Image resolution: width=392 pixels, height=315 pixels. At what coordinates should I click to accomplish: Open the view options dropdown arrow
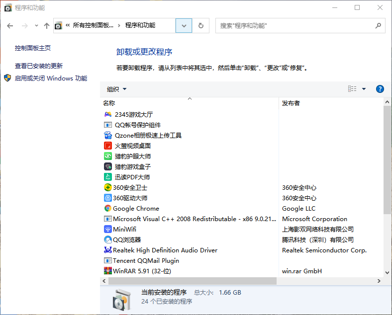click(364, 89)
